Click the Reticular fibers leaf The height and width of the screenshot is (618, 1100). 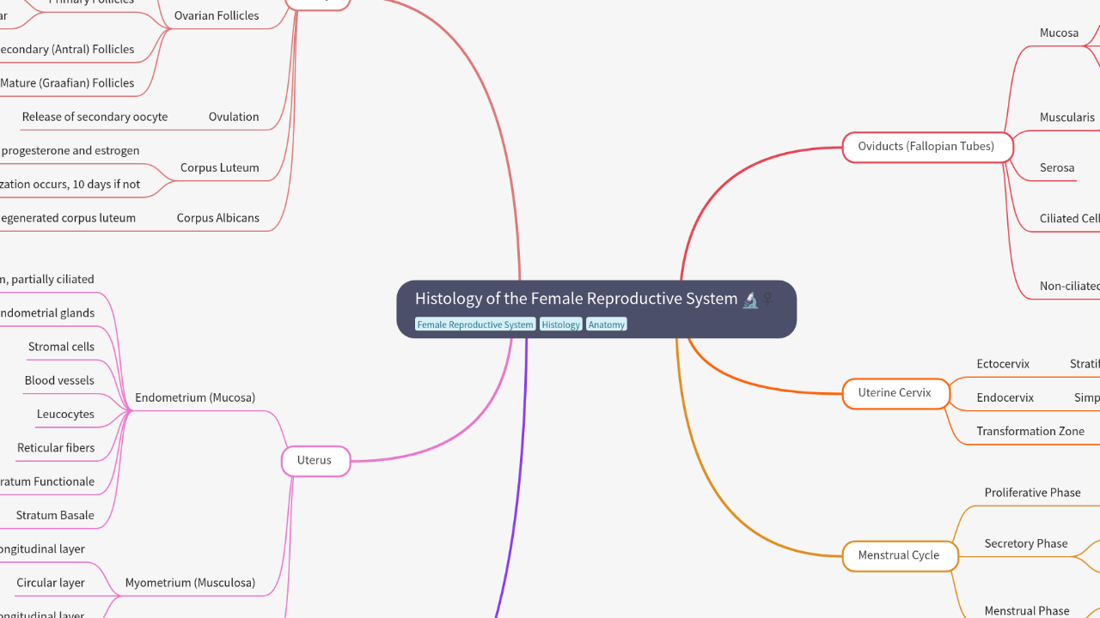[56, 448]
